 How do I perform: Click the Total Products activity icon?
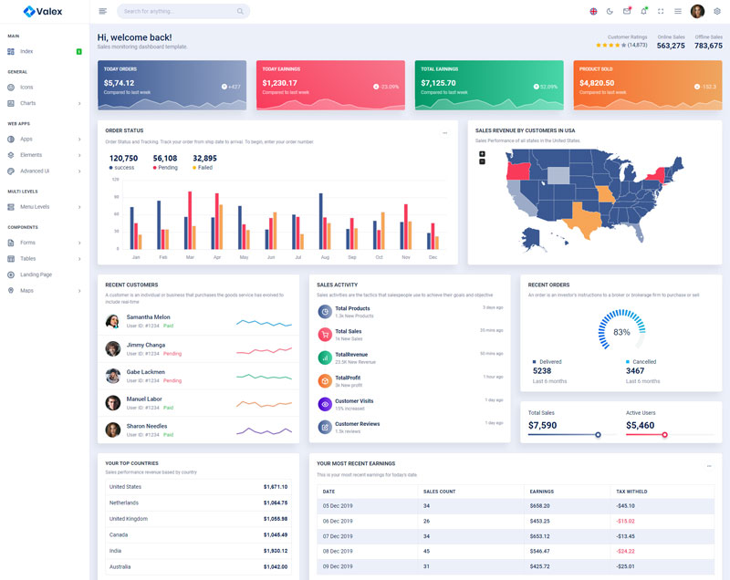(324, 311)
